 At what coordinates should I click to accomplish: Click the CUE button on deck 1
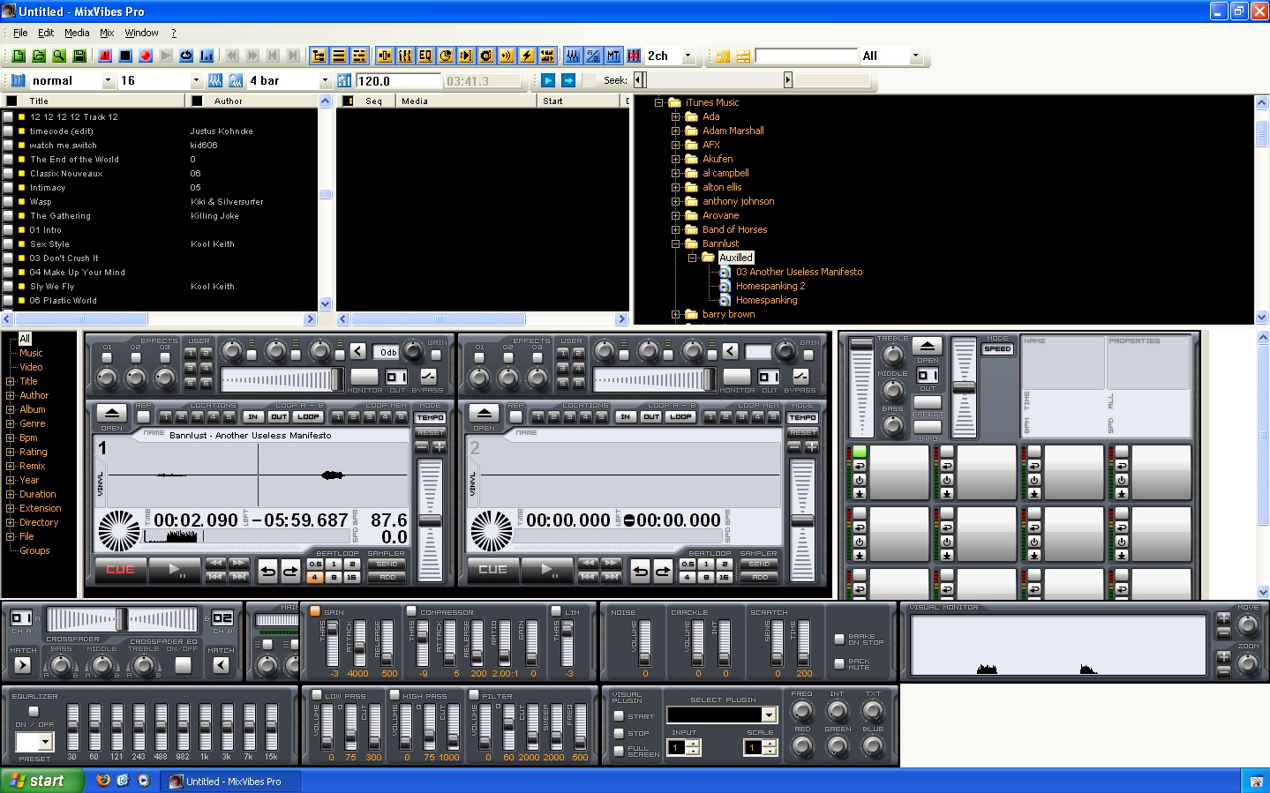pyautogui.click(x=120, y=570)
